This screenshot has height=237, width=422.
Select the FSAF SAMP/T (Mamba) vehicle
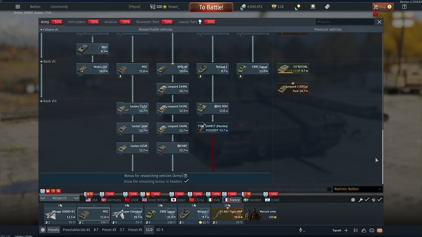click(x=213, y=128)
